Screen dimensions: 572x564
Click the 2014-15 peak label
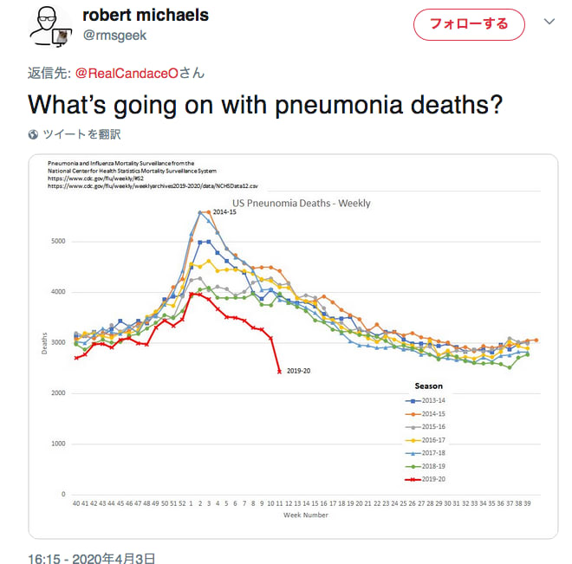[x=224, y=211]
